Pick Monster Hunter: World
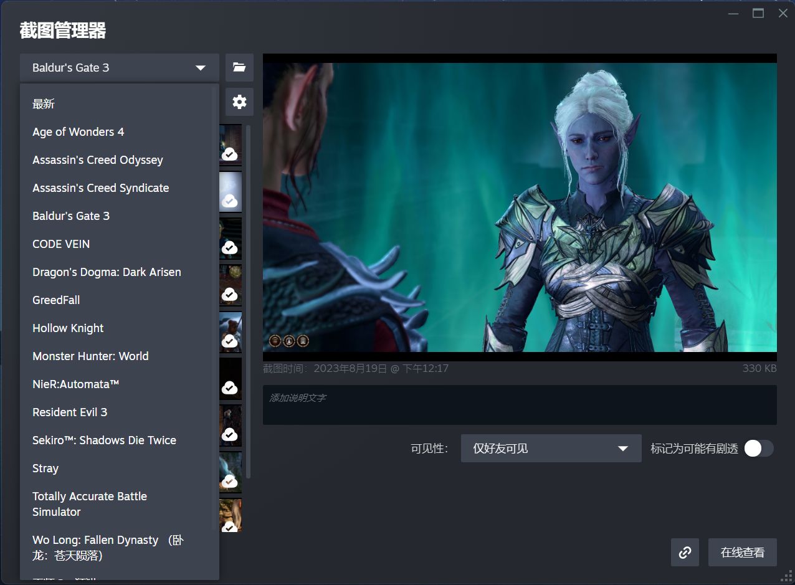Image resolution: width=795 pixels, height=585 pixels. point(120,356)
